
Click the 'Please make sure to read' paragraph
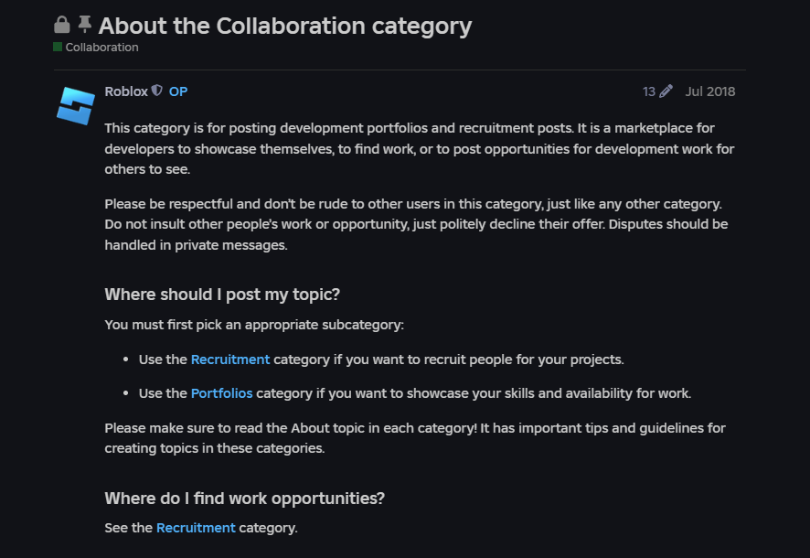click(415, 438)
